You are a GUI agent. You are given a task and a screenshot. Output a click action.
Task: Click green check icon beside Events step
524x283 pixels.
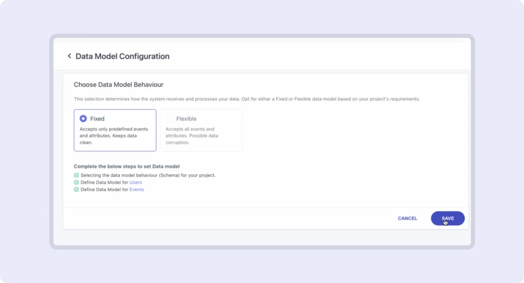[76, 190]
